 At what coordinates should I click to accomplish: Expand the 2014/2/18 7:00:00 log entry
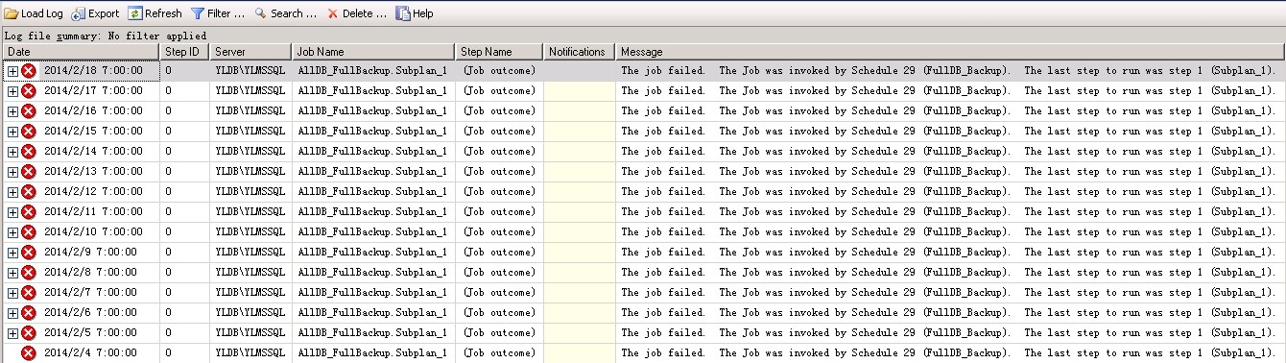point(12,71)
